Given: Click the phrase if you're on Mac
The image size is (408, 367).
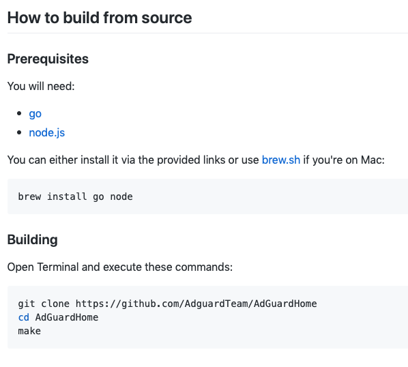Looking at the screenshot, I should tap(344, 160).
